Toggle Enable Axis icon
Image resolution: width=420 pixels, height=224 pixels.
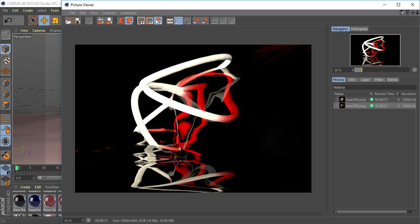click(6, 119)
